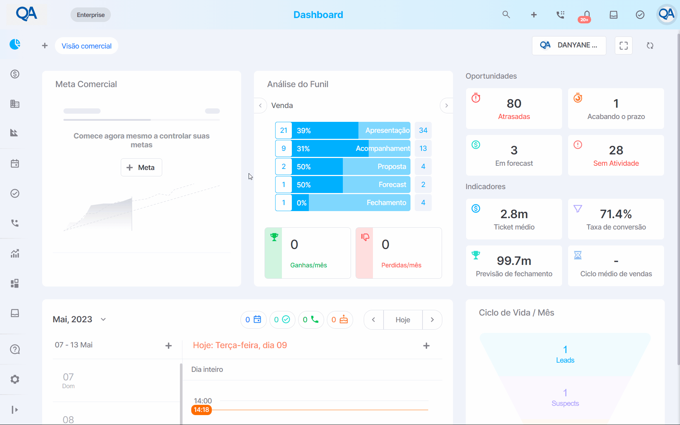The image size is (680, 425).
Task: Add a new dashboard tab with plus
Action: tap(45, 46)
